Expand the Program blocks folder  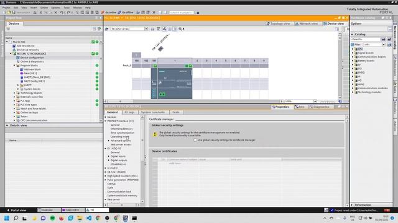(x=14, y=66)
